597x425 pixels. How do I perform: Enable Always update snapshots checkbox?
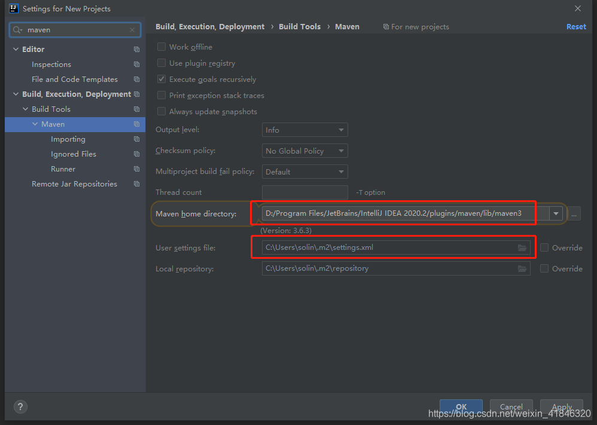point(162,111)
